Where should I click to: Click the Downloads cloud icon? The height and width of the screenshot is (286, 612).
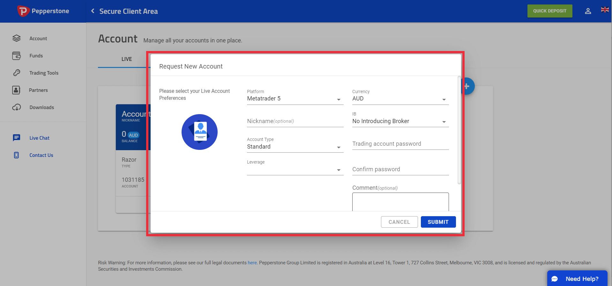[x=17, y=107]
